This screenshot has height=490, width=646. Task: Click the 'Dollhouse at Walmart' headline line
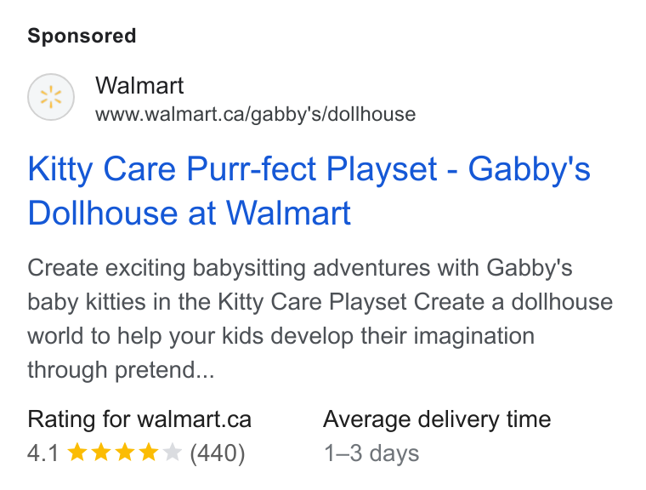(x=189, y=213)
